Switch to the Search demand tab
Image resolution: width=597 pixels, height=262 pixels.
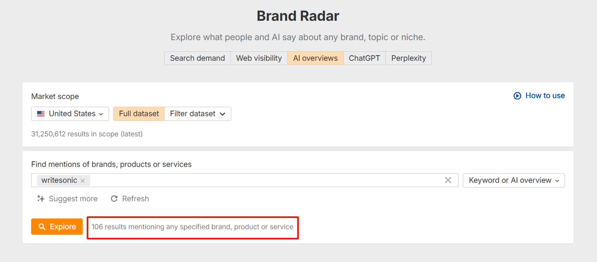point(197,58)
